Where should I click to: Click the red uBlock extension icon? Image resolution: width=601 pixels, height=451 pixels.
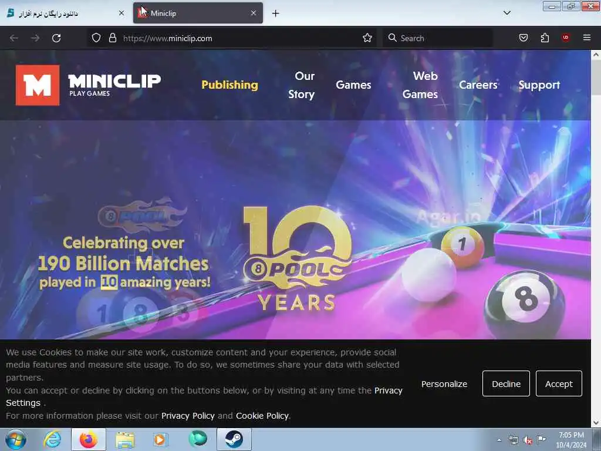pyautogui.click(x=565, y=37)
